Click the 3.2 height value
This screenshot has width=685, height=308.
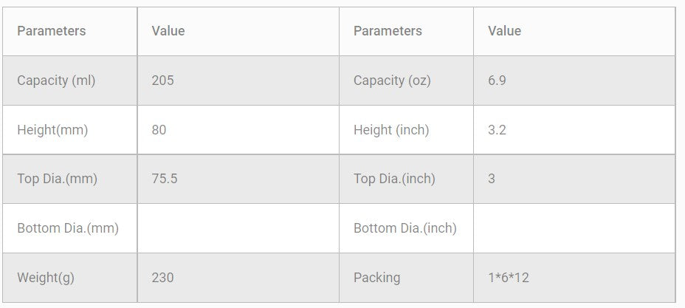point(497,130)
